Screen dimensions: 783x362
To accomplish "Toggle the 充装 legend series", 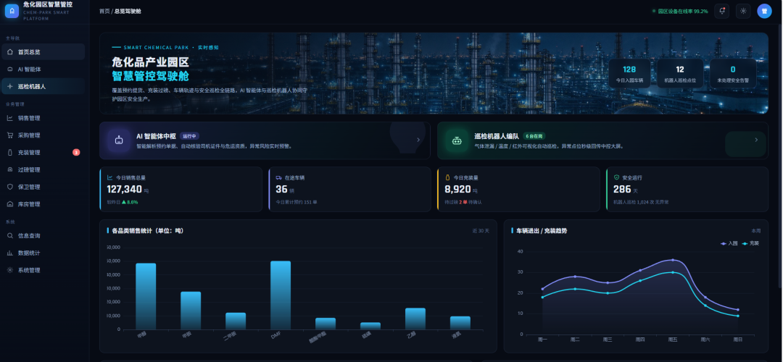I will 750,243.
